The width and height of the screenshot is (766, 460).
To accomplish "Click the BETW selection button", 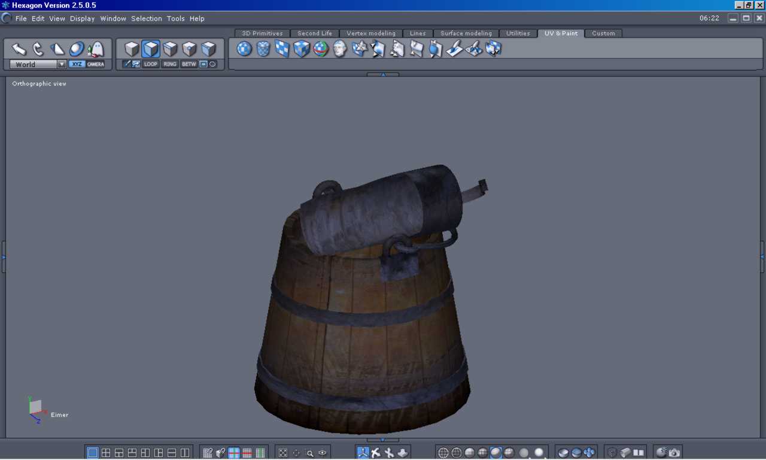I will click(x=189, y=64).
